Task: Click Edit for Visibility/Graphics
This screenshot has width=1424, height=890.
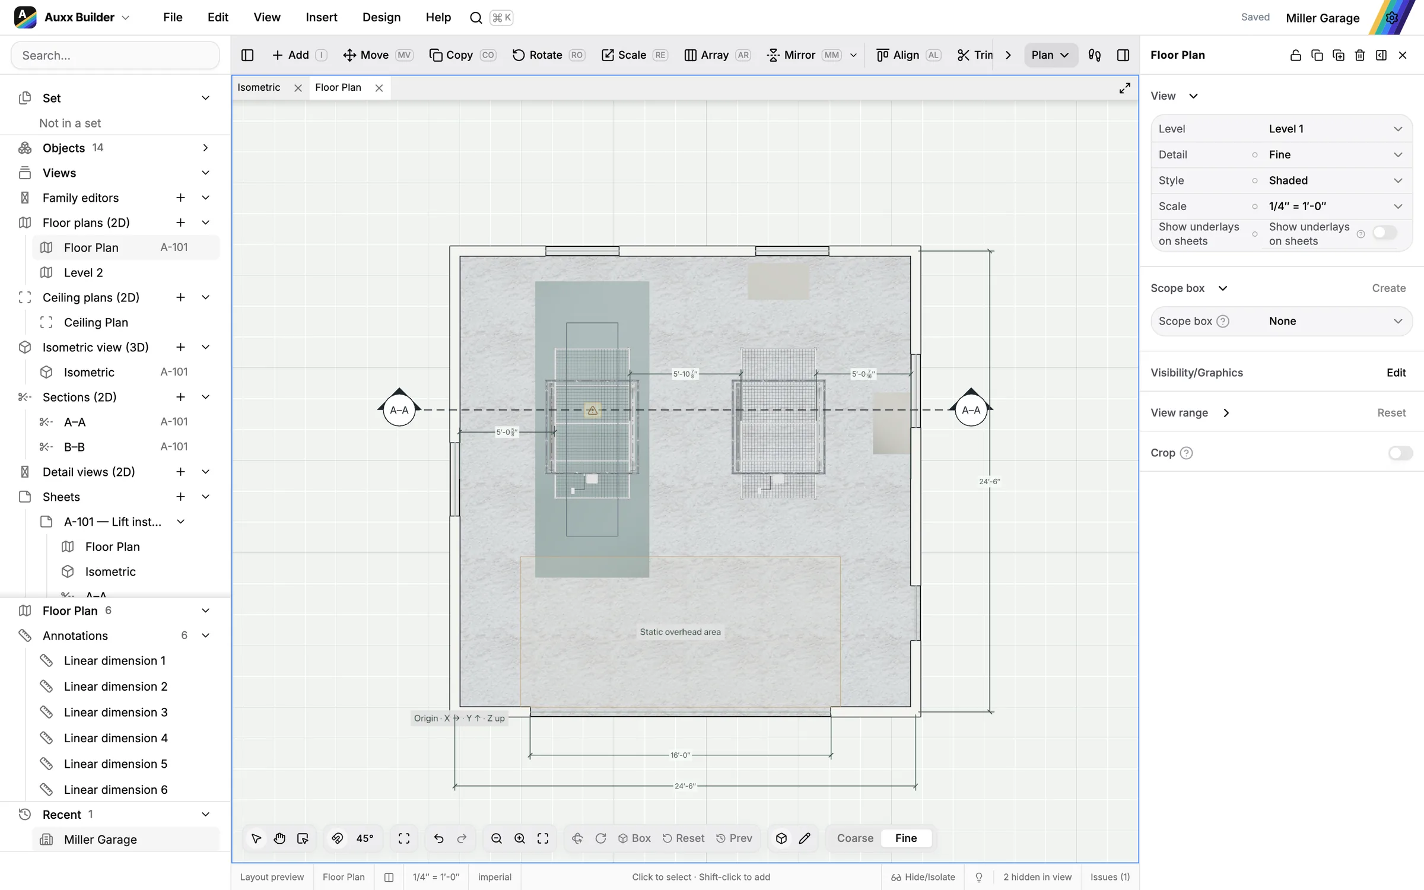Action: (1396, 373)
